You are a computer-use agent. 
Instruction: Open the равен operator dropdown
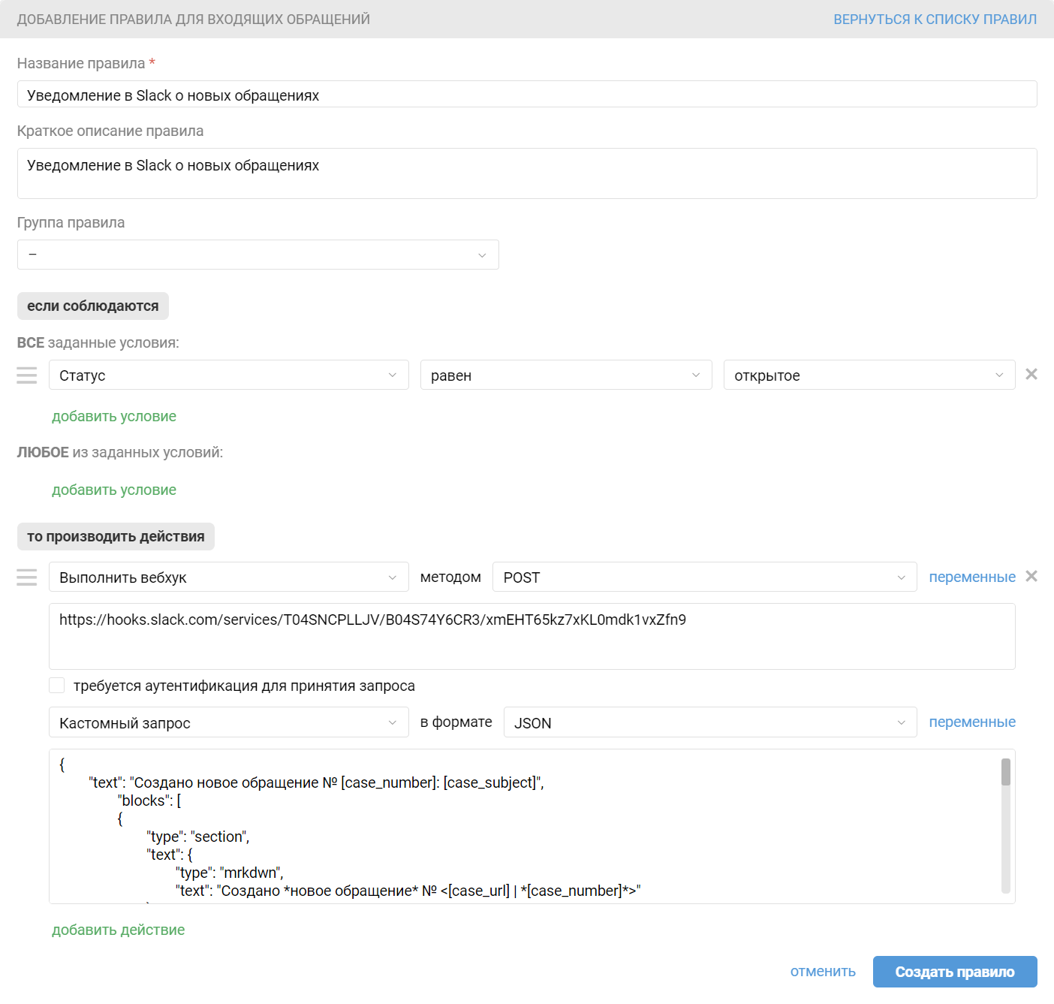click(x=566, y=375)
